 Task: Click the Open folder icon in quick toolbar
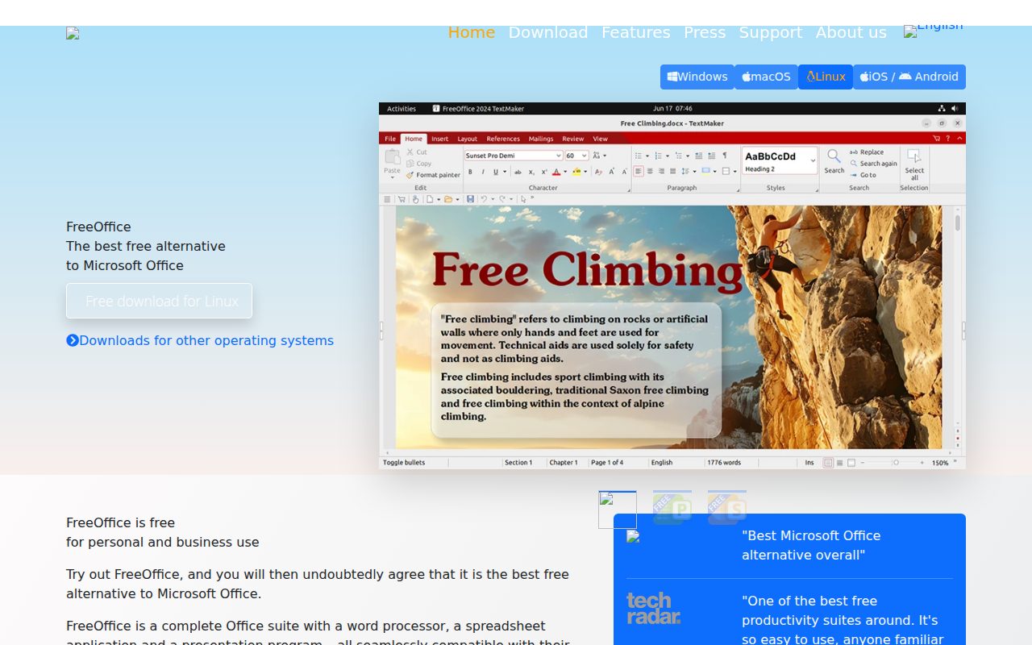(448, 199)
